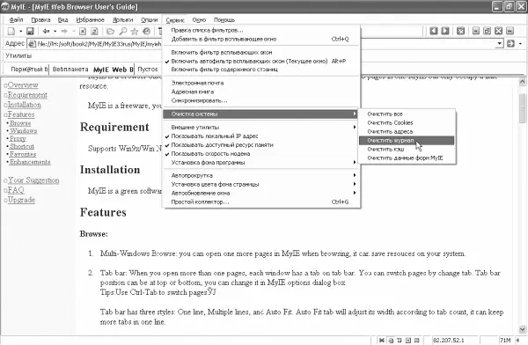The image size is (528, 345).
Task: Click the vertical scrollbar down arrow
Action: coord(522,329)
